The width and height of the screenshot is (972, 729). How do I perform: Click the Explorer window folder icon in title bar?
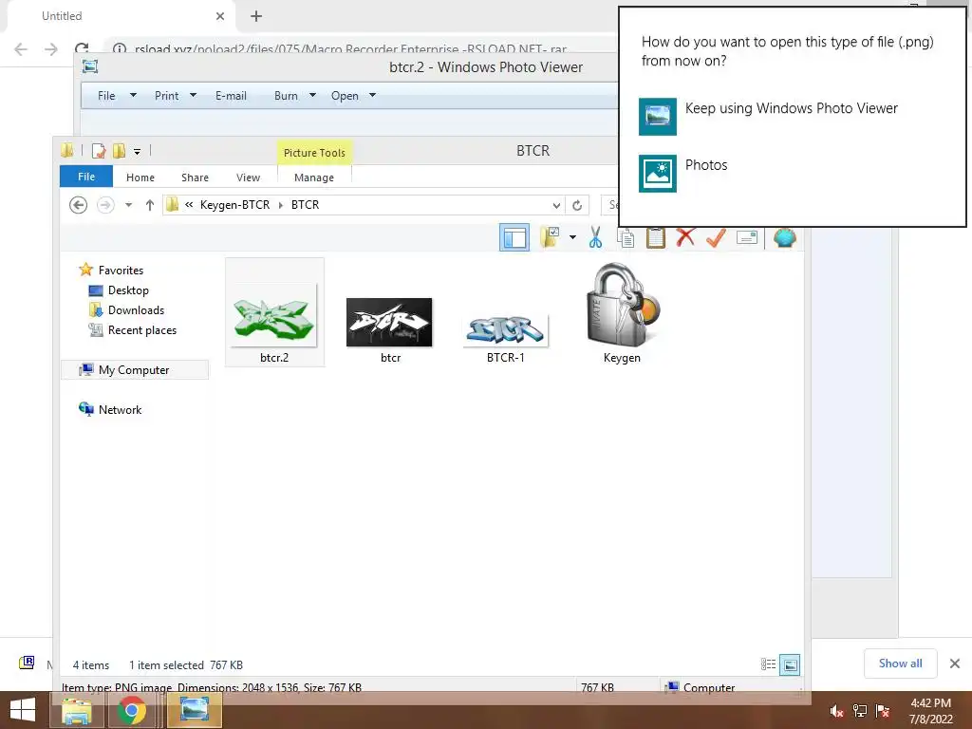tap(67, 150)
